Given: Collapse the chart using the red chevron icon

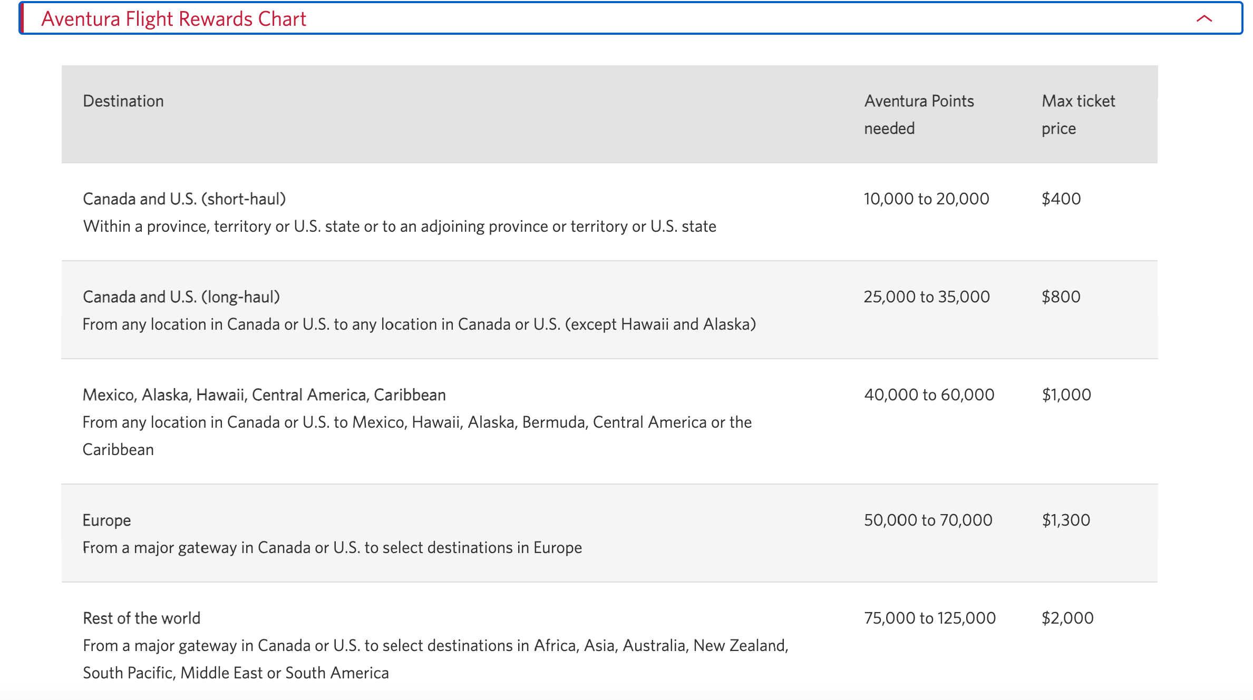Looking at the screenshot, I should click(1204, 19).
